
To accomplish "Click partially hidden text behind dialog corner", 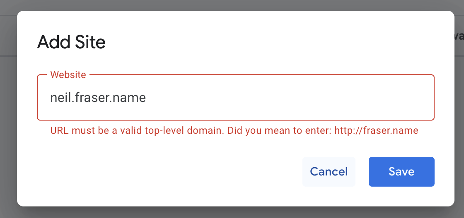I will click(x=459, y=36).
